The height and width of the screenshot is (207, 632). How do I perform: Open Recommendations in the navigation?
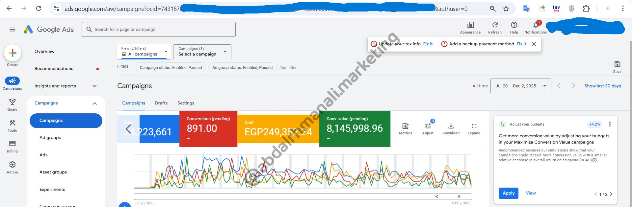[54, 69]
